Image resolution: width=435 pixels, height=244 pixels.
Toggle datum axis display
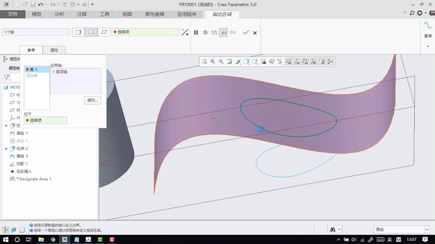(x=297, y=61)
